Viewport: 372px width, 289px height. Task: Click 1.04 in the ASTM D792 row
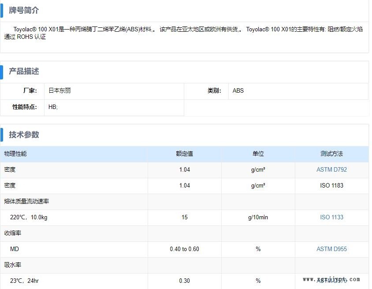pos(184,169)
